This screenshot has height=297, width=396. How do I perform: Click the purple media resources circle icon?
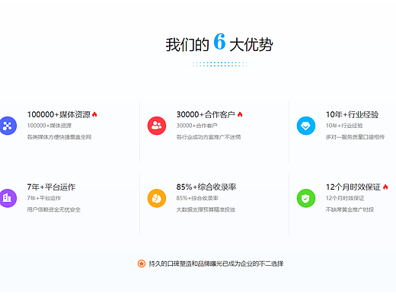(8, 126)
